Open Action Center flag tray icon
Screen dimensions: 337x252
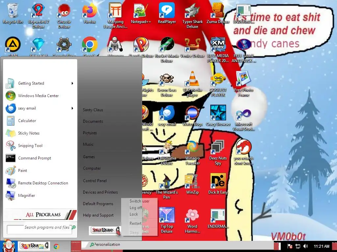coord(290,246)
